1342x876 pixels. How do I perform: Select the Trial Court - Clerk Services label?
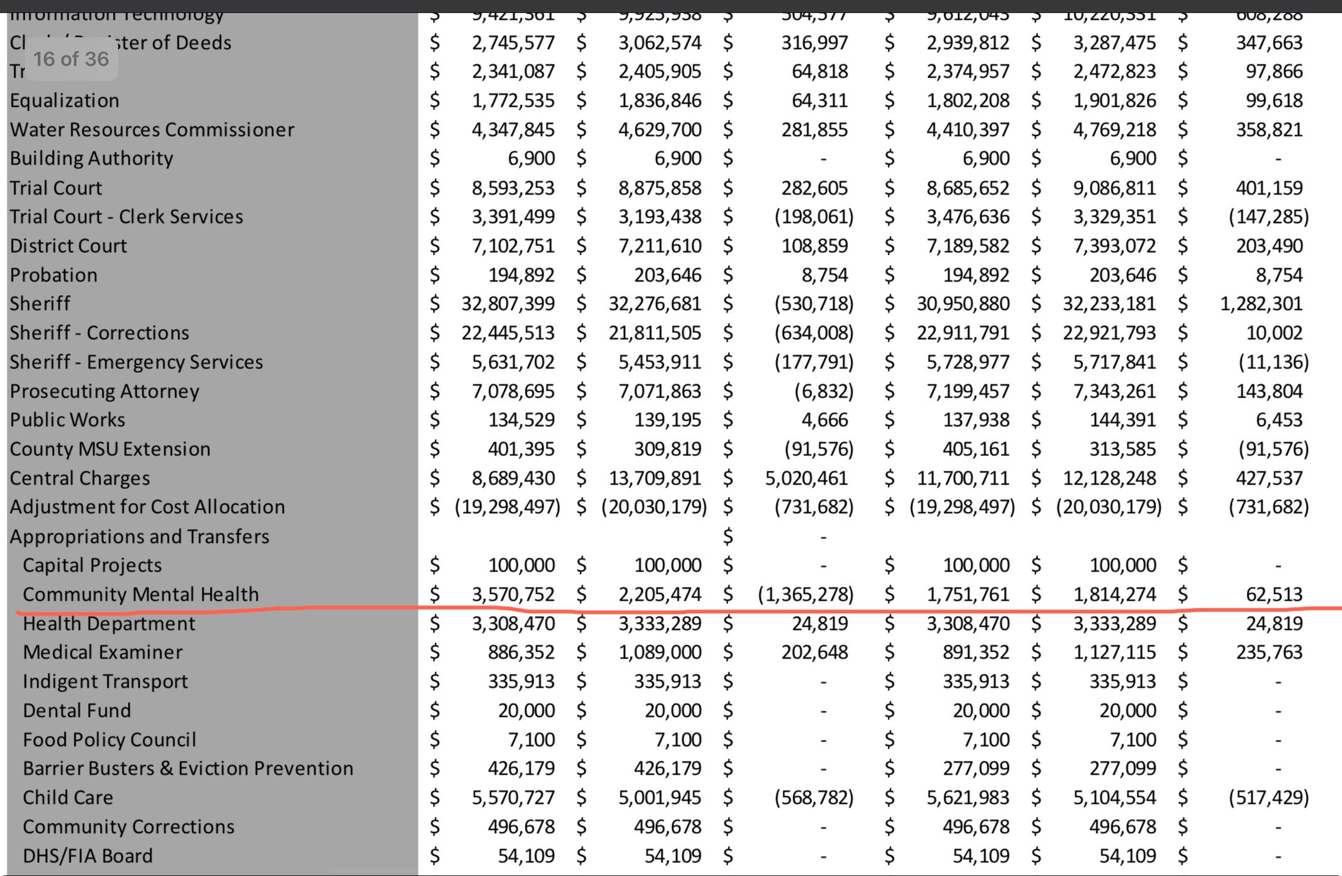(x=126, y=217)
